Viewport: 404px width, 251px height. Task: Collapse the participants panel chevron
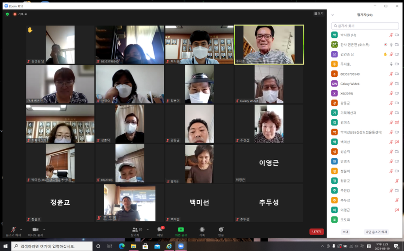(333, 15)
